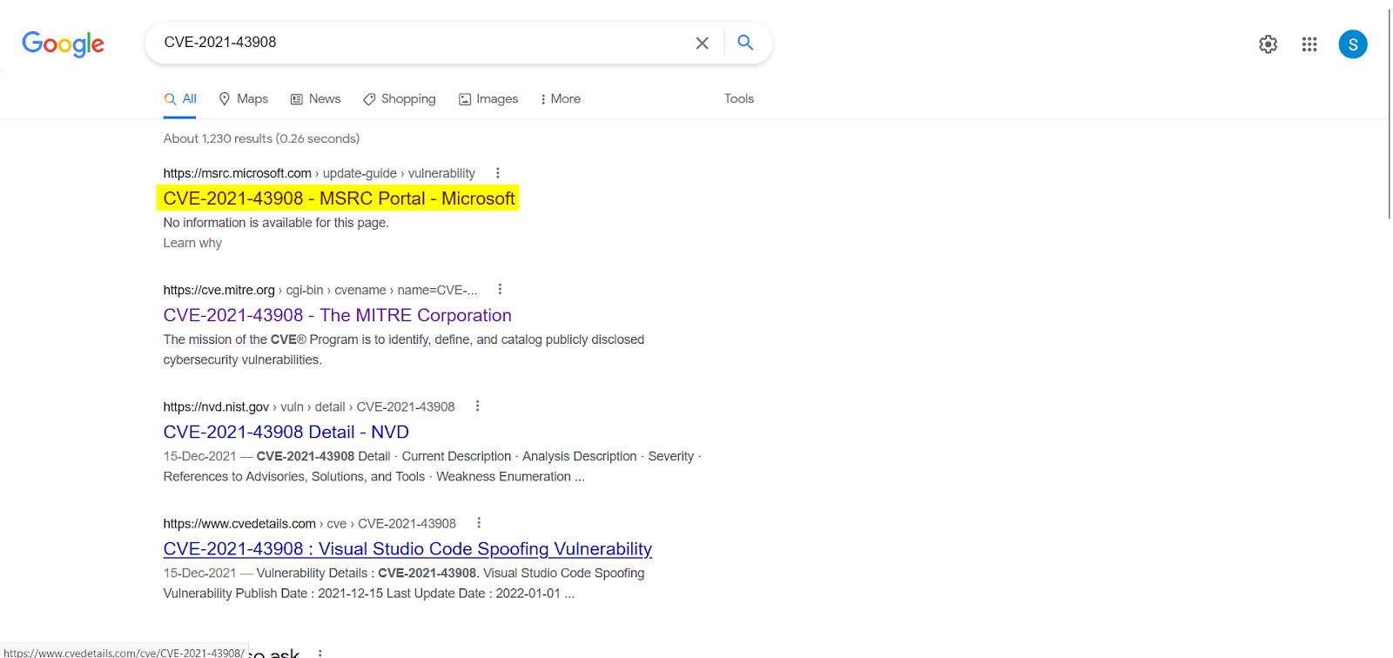Open the account avatar labeled S
1393x658 pixels.
(1353, 44)
